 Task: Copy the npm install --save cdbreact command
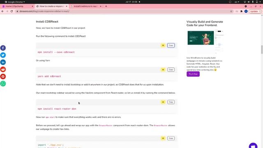(171, 45)
